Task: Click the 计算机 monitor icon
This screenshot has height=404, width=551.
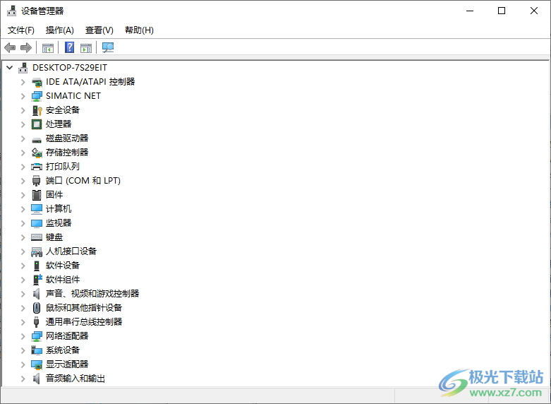Action: tap(37, 208)
